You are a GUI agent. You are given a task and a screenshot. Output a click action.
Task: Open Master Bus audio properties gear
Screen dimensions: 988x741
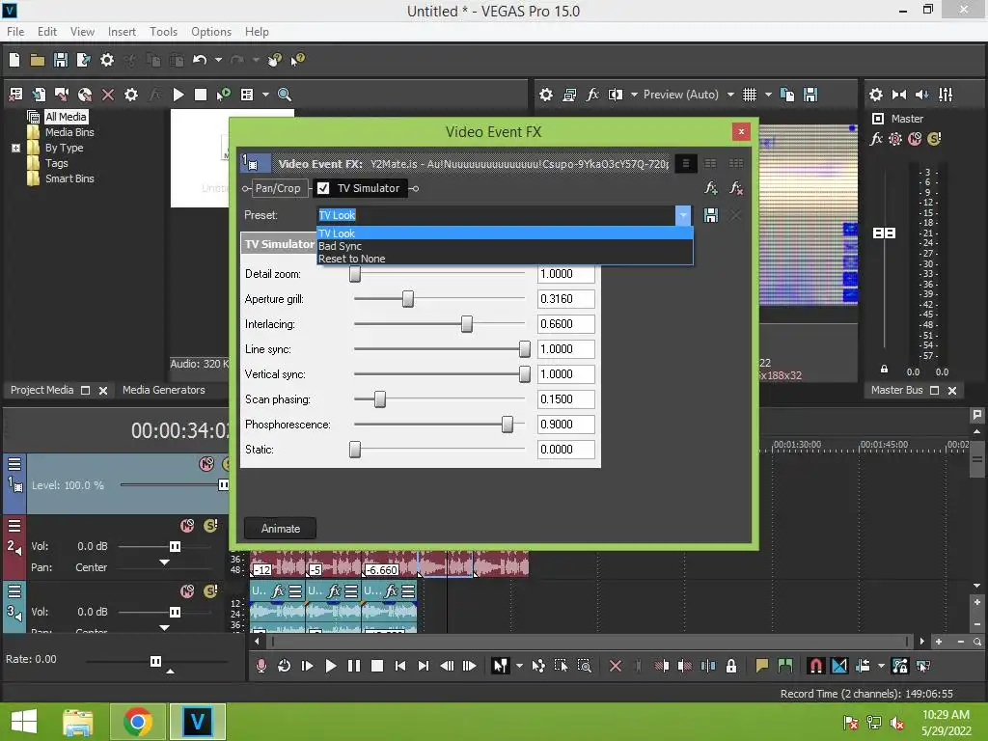tap(876, 95)
